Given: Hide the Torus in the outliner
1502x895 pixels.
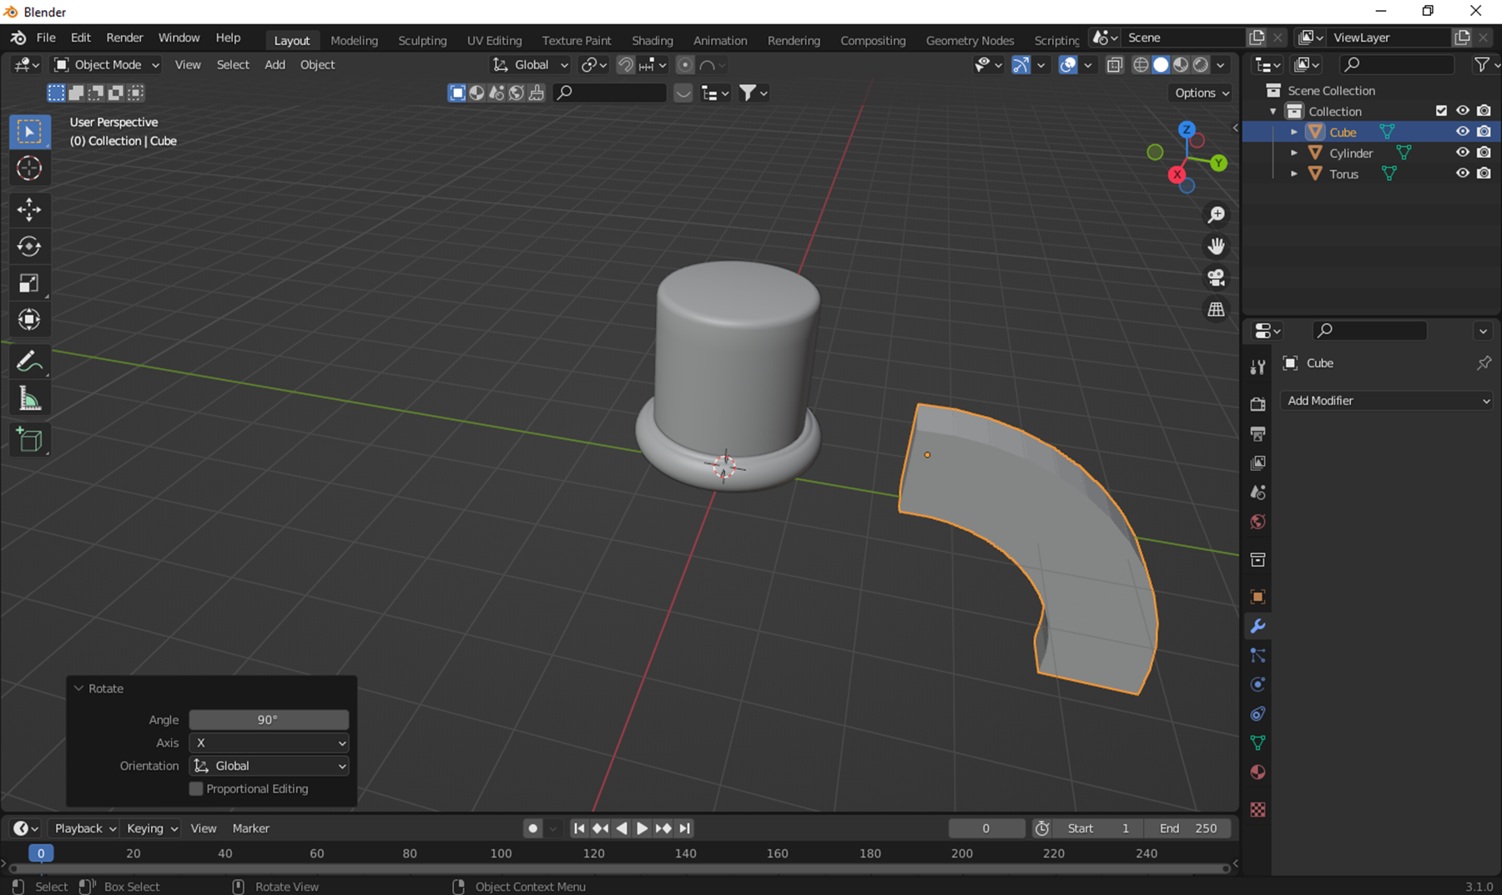Looking at the screenshot, I should pyautogui.click(x=1463, y=174).
